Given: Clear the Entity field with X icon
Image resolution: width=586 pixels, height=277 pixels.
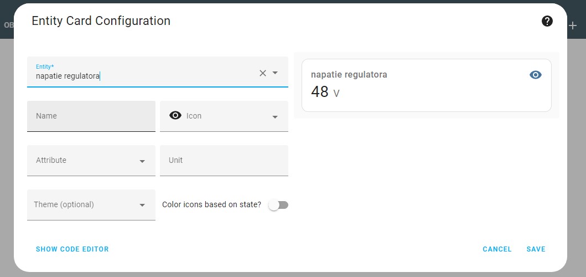Looking at the screenshot, I should (263, 73).
